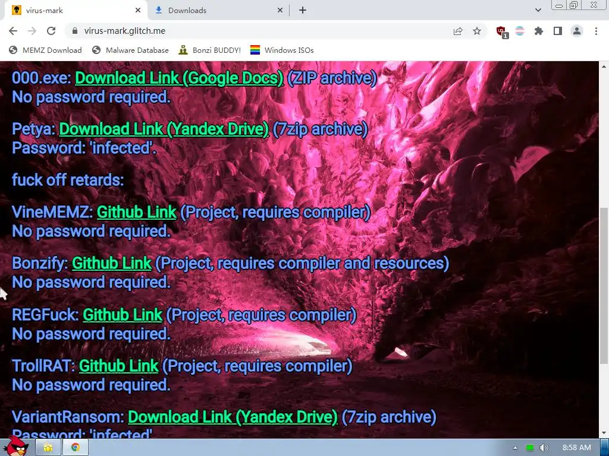The image size is (609, 456).
Task: Click the page scrollbar down arrow
Action: point(604,433)
